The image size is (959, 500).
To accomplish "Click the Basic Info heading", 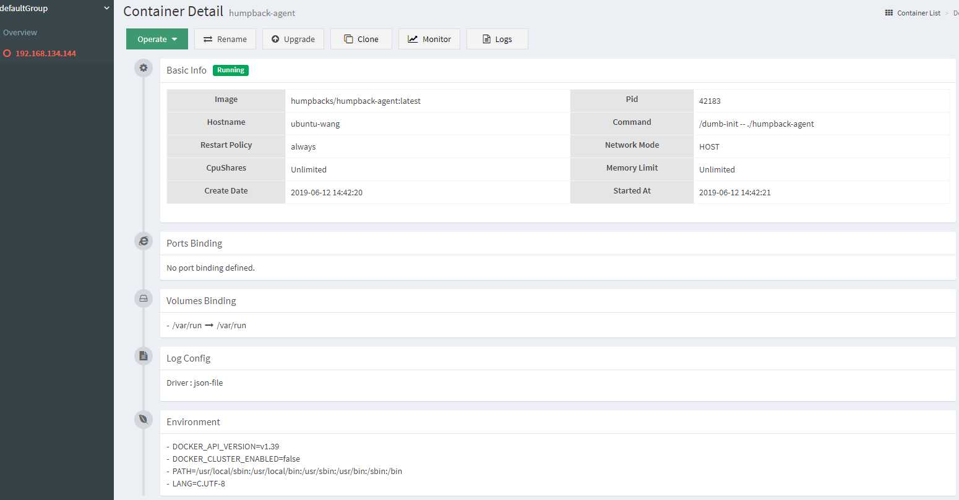I will click(x=186, y=70).
